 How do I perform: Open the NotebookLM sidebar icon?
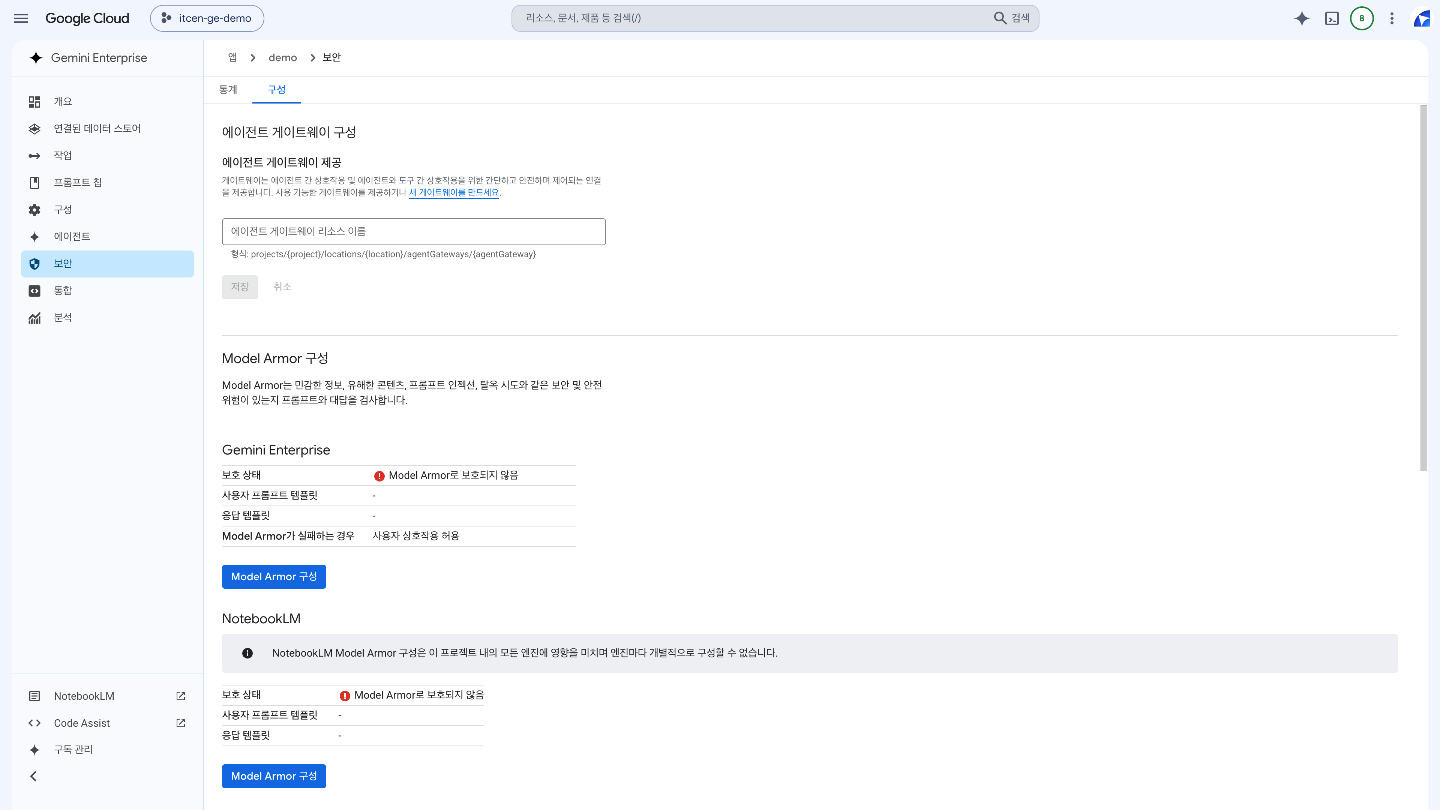[34, 696]
